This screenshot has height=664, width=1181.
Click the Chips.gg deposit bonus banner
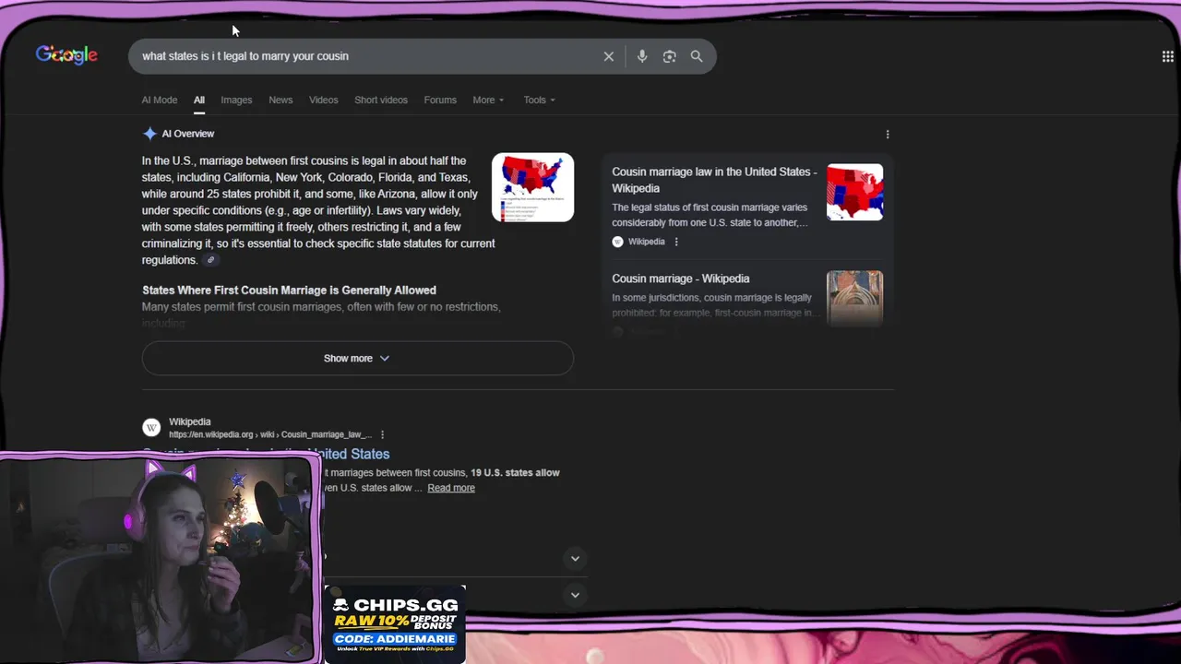(395, 623)
